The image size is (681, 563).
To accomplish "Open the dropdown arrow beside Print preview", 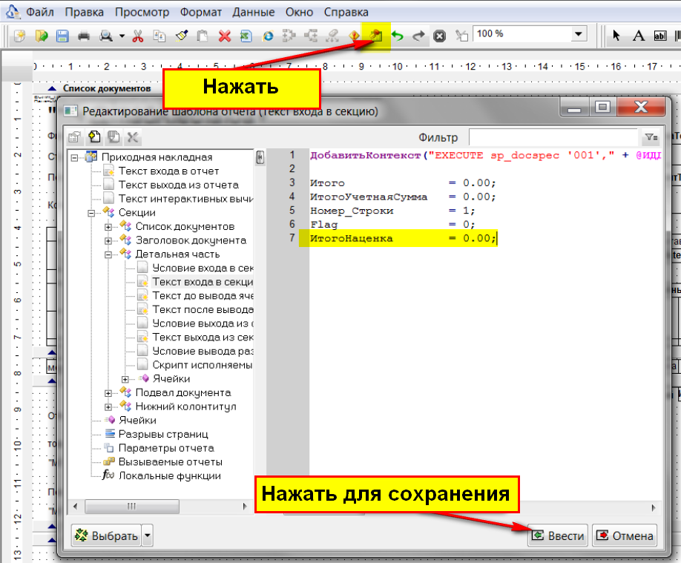I will tap(122, 36).
